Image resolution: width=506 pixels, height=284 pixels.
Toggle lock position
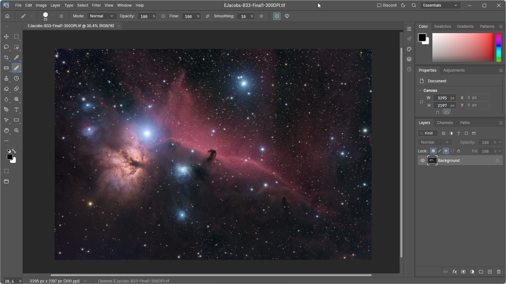446,151
